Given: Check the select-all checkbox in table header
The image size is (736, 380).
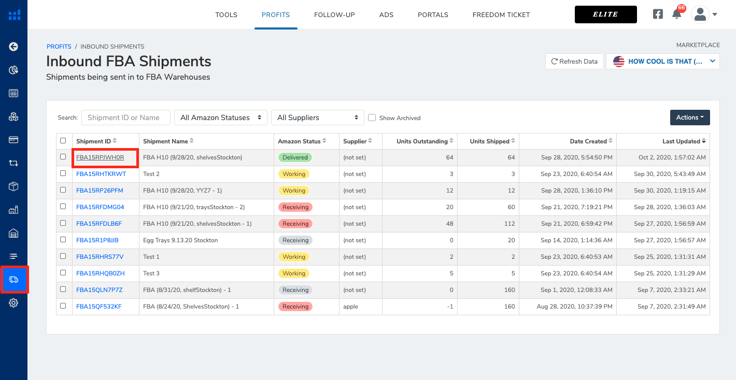Looking at the screenshot, I should tap(63, 141).
